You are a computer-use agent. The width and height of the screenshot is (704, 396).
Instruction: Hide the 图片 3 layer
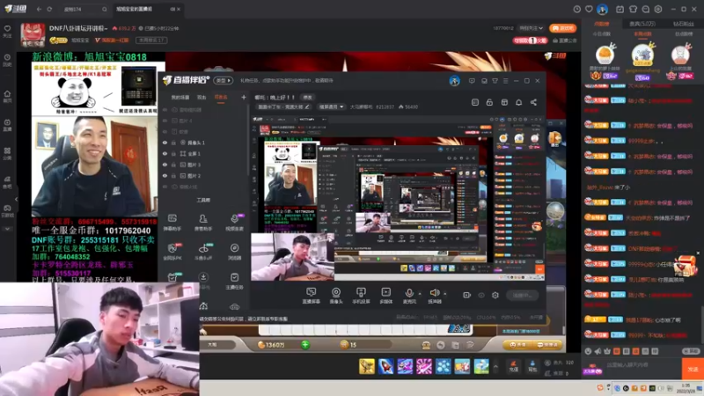coord(165,165)
